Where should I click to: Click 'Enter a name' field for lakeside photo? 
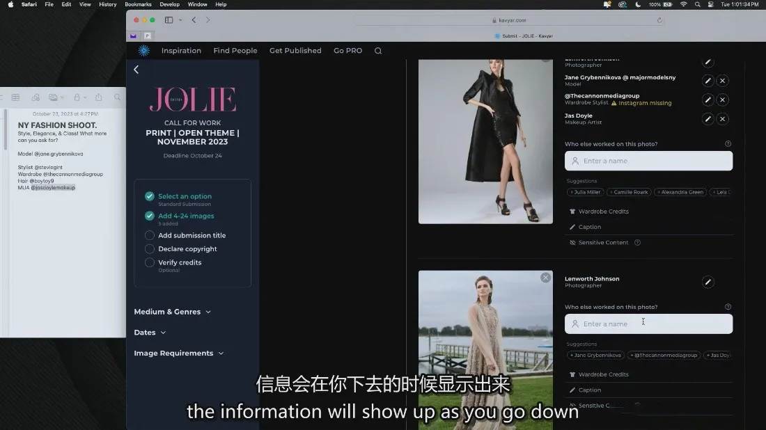pos(648,324)
